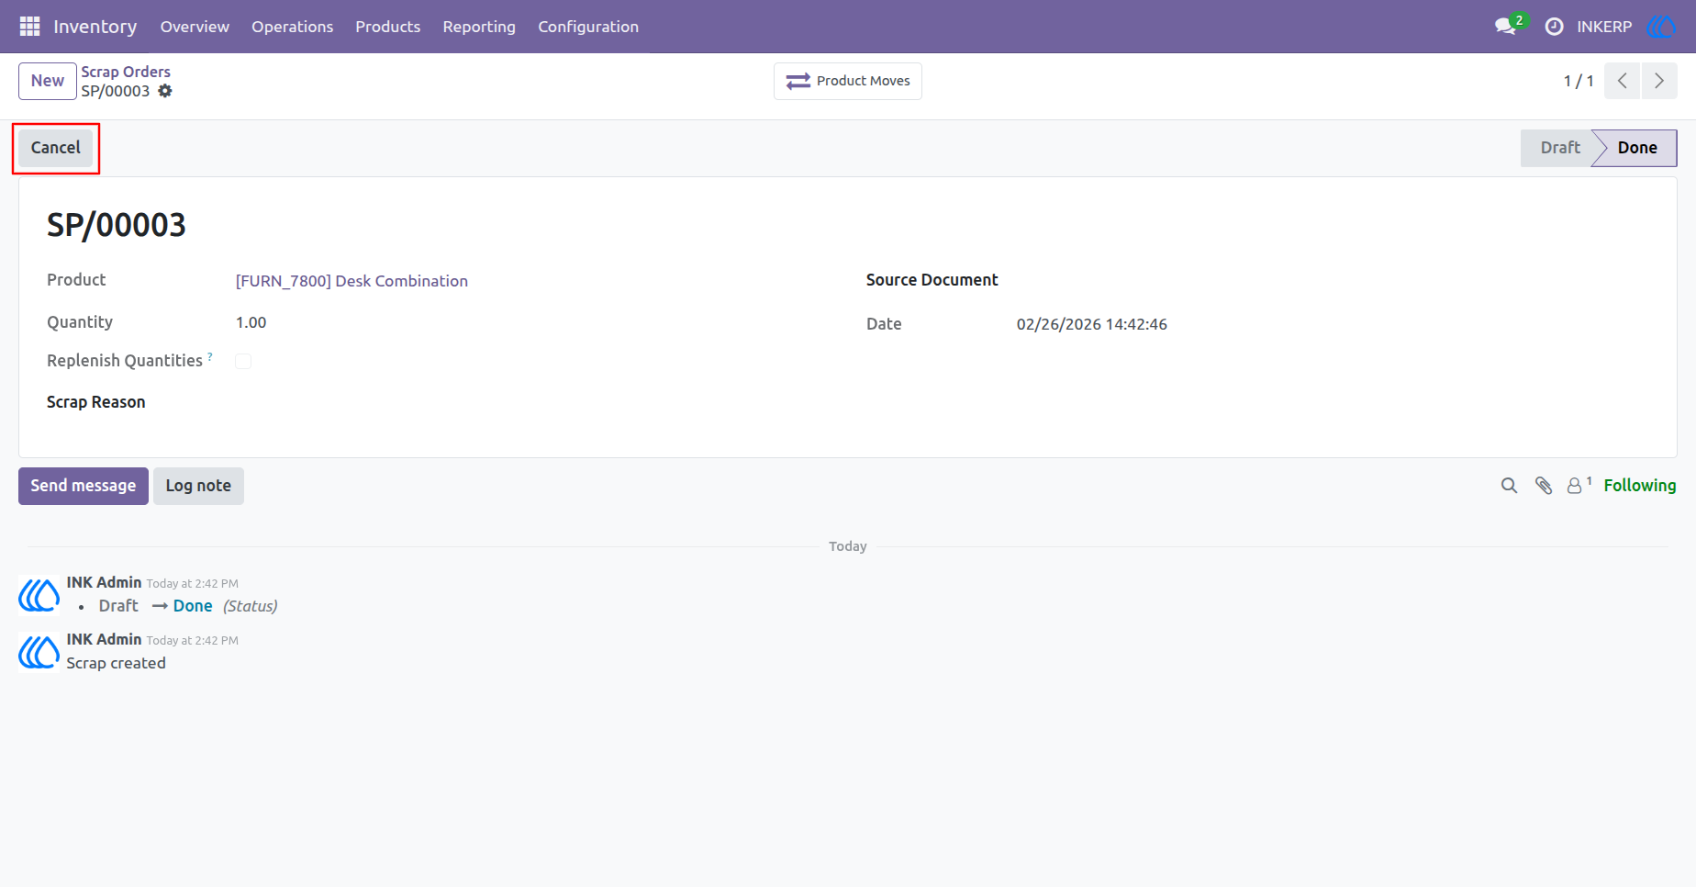Click the Log note button
This screenshot has height=887, width=1696.
[x=198, y=486]
